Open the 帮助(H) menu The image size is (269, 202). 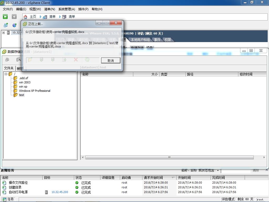pos(97,9)
